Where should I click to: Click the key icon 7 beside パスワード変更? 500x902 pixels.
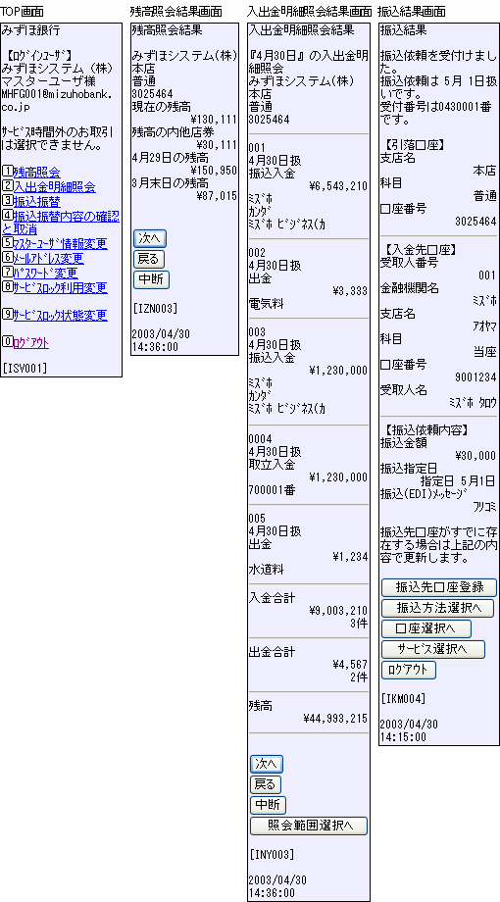8,273
